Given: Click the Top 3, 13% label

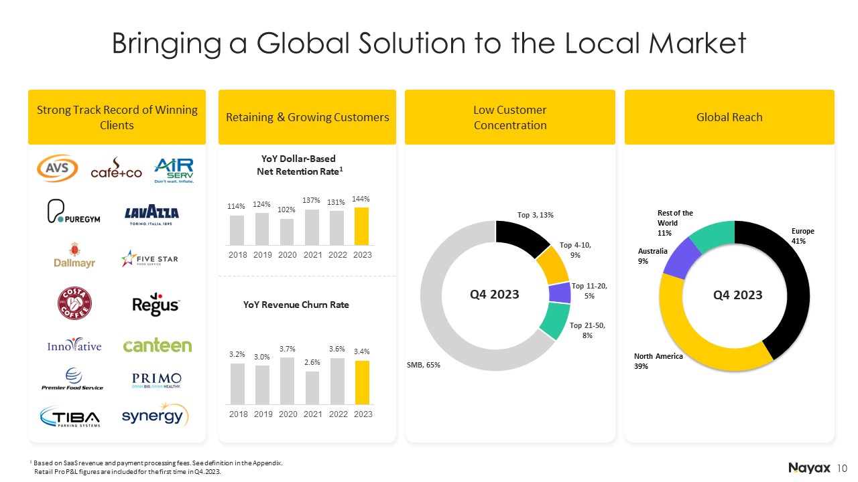Looking at the screenshot, I should pos(535,215).
